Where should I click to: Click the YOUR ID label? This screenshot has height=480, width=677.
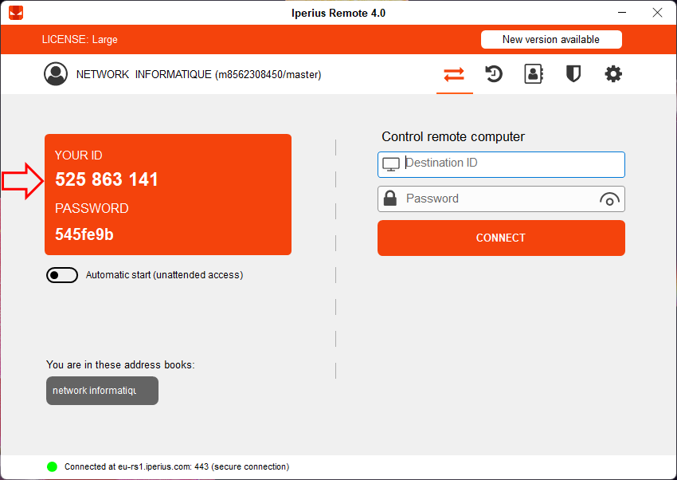click(x=79, y=155)
